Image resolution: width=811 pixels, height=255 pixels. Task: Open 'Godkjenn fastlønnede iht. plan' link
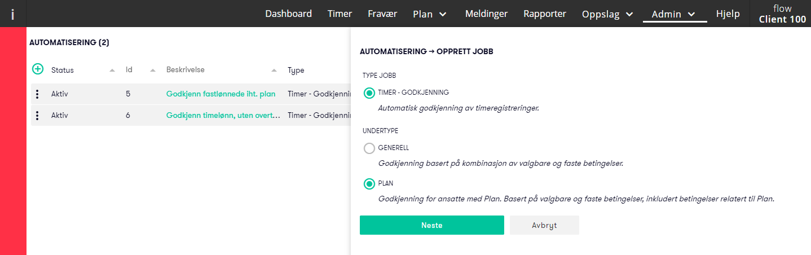coord(221,94)
